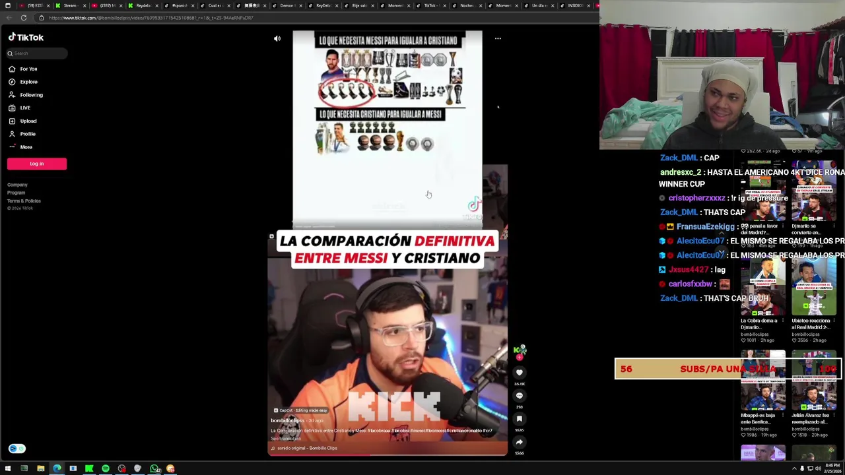Click the system tray microphone icon

click(x=802, y=468)
